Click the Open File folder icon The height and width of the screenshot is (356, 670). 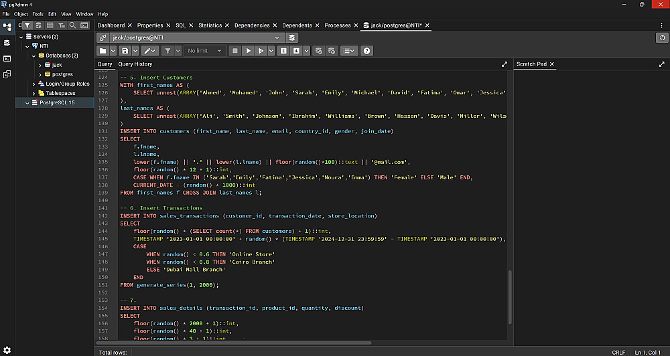103,51
